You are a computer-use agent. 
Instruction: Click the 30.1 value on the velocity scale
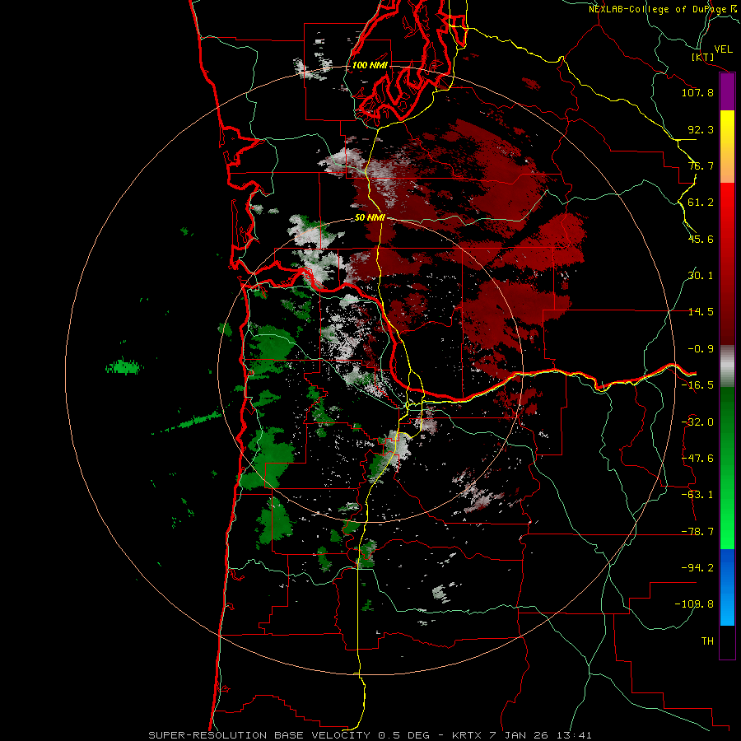[701, 276]
